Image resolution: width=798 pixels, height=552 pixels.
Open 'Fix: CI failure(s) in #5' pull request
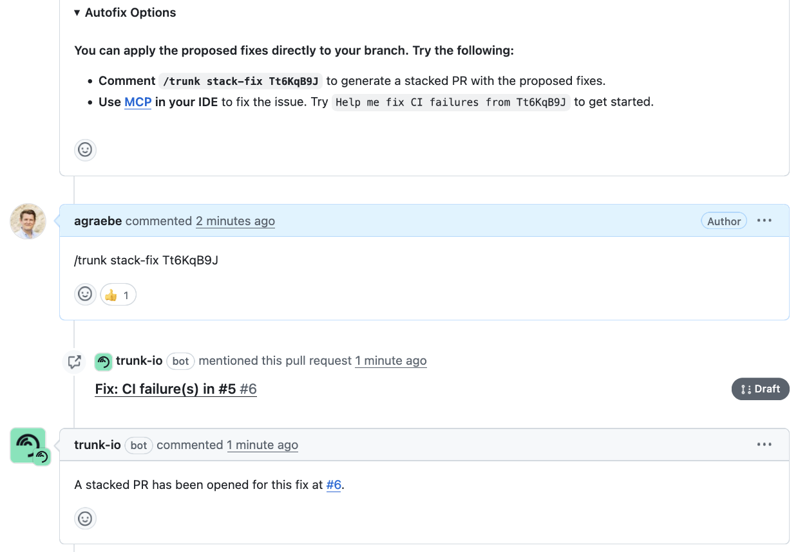point(166,389)
